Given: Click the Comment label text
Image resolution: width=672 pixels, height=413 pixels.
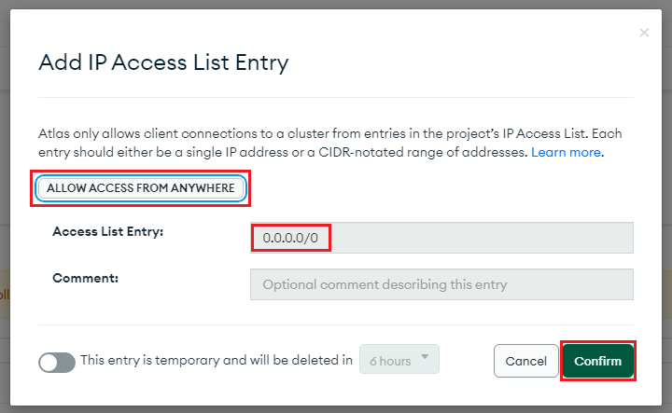Looking at the screenshot, I should pyautogui.click(x=85, y=278).
